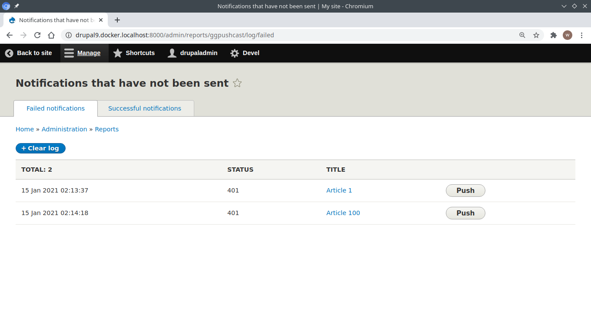591x333 pixels.
Task: Open the Devel gear menu
Action: click(x=244, y=53)
